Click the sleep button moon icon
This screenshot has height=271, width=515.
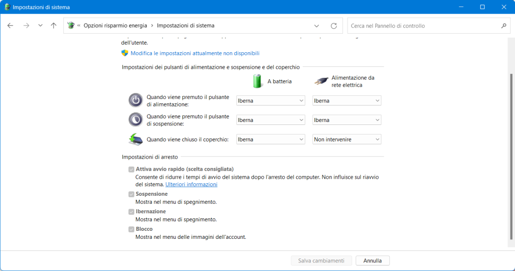coord(135,119)
